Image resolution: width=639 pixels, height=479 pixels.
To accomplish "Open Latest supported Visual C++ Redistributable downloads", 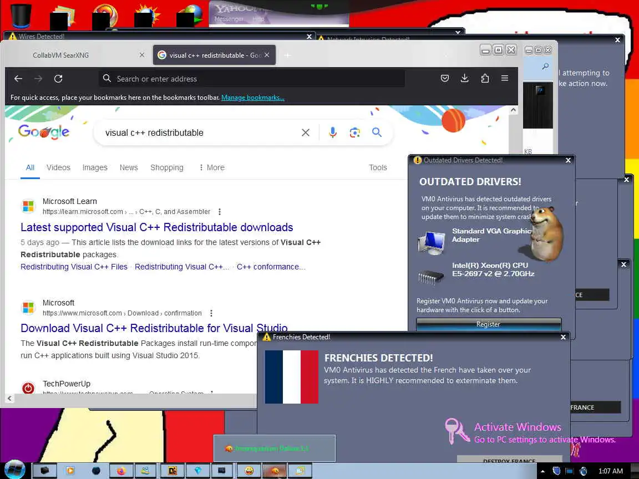I will [x=157, y=227].
